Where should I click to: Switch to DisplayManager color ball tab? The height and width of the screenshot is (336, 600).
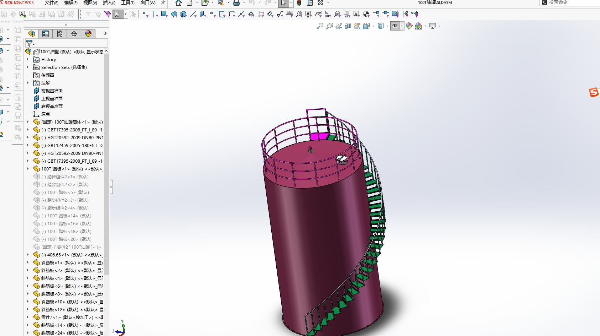tap(88, 33)
